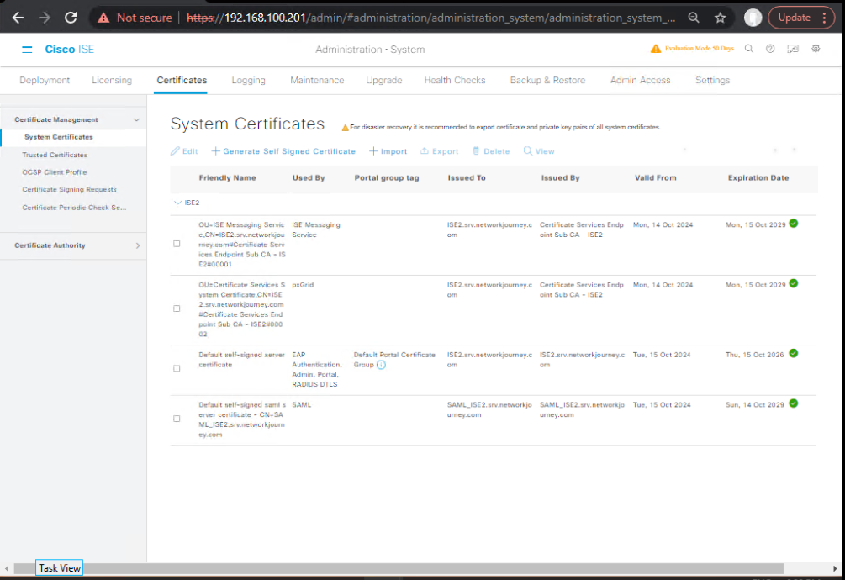Open System Certificates in sidebar
This screenshot has height=580, width=845.
[x=59, y=137]
